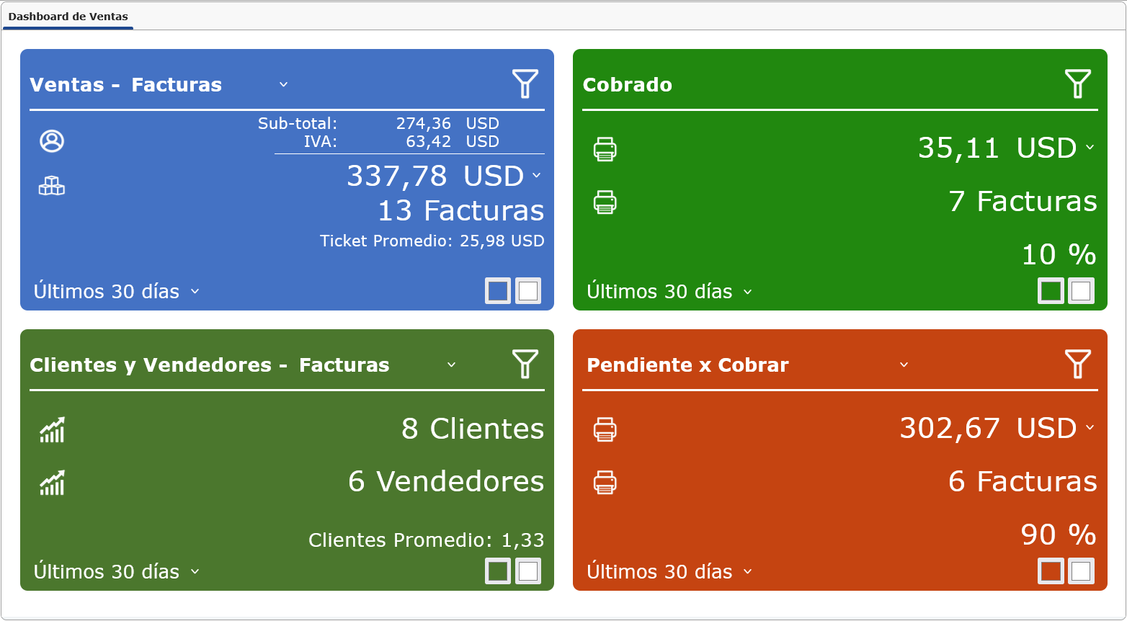Open the Pendiente x Cobrar title dropdown menu
The width and height of the screenshot is (1127, 621).
[x=903, y=365]
